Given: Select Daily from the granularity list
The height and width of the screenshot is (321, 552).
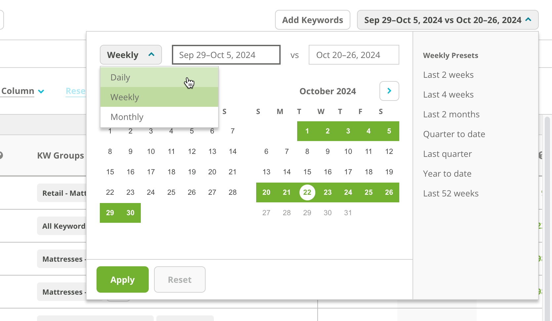Looking at the screenshot, I should click(159, 77).
